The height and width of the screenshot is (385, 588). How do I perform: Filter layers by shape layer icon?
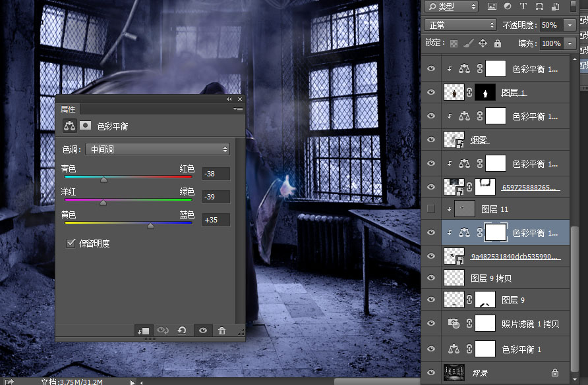[539, 7]
